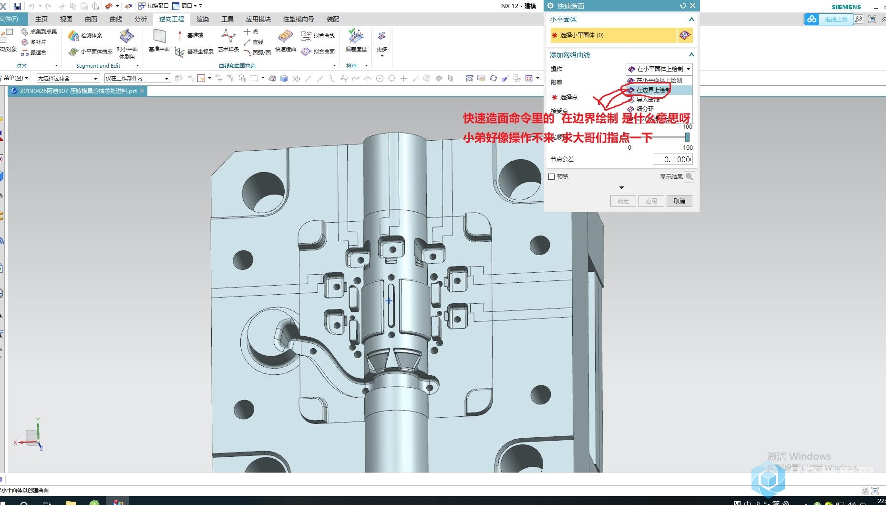Screen dimensions: 886x505
Task: Select the 点 point tool
Action: (251, 31)
